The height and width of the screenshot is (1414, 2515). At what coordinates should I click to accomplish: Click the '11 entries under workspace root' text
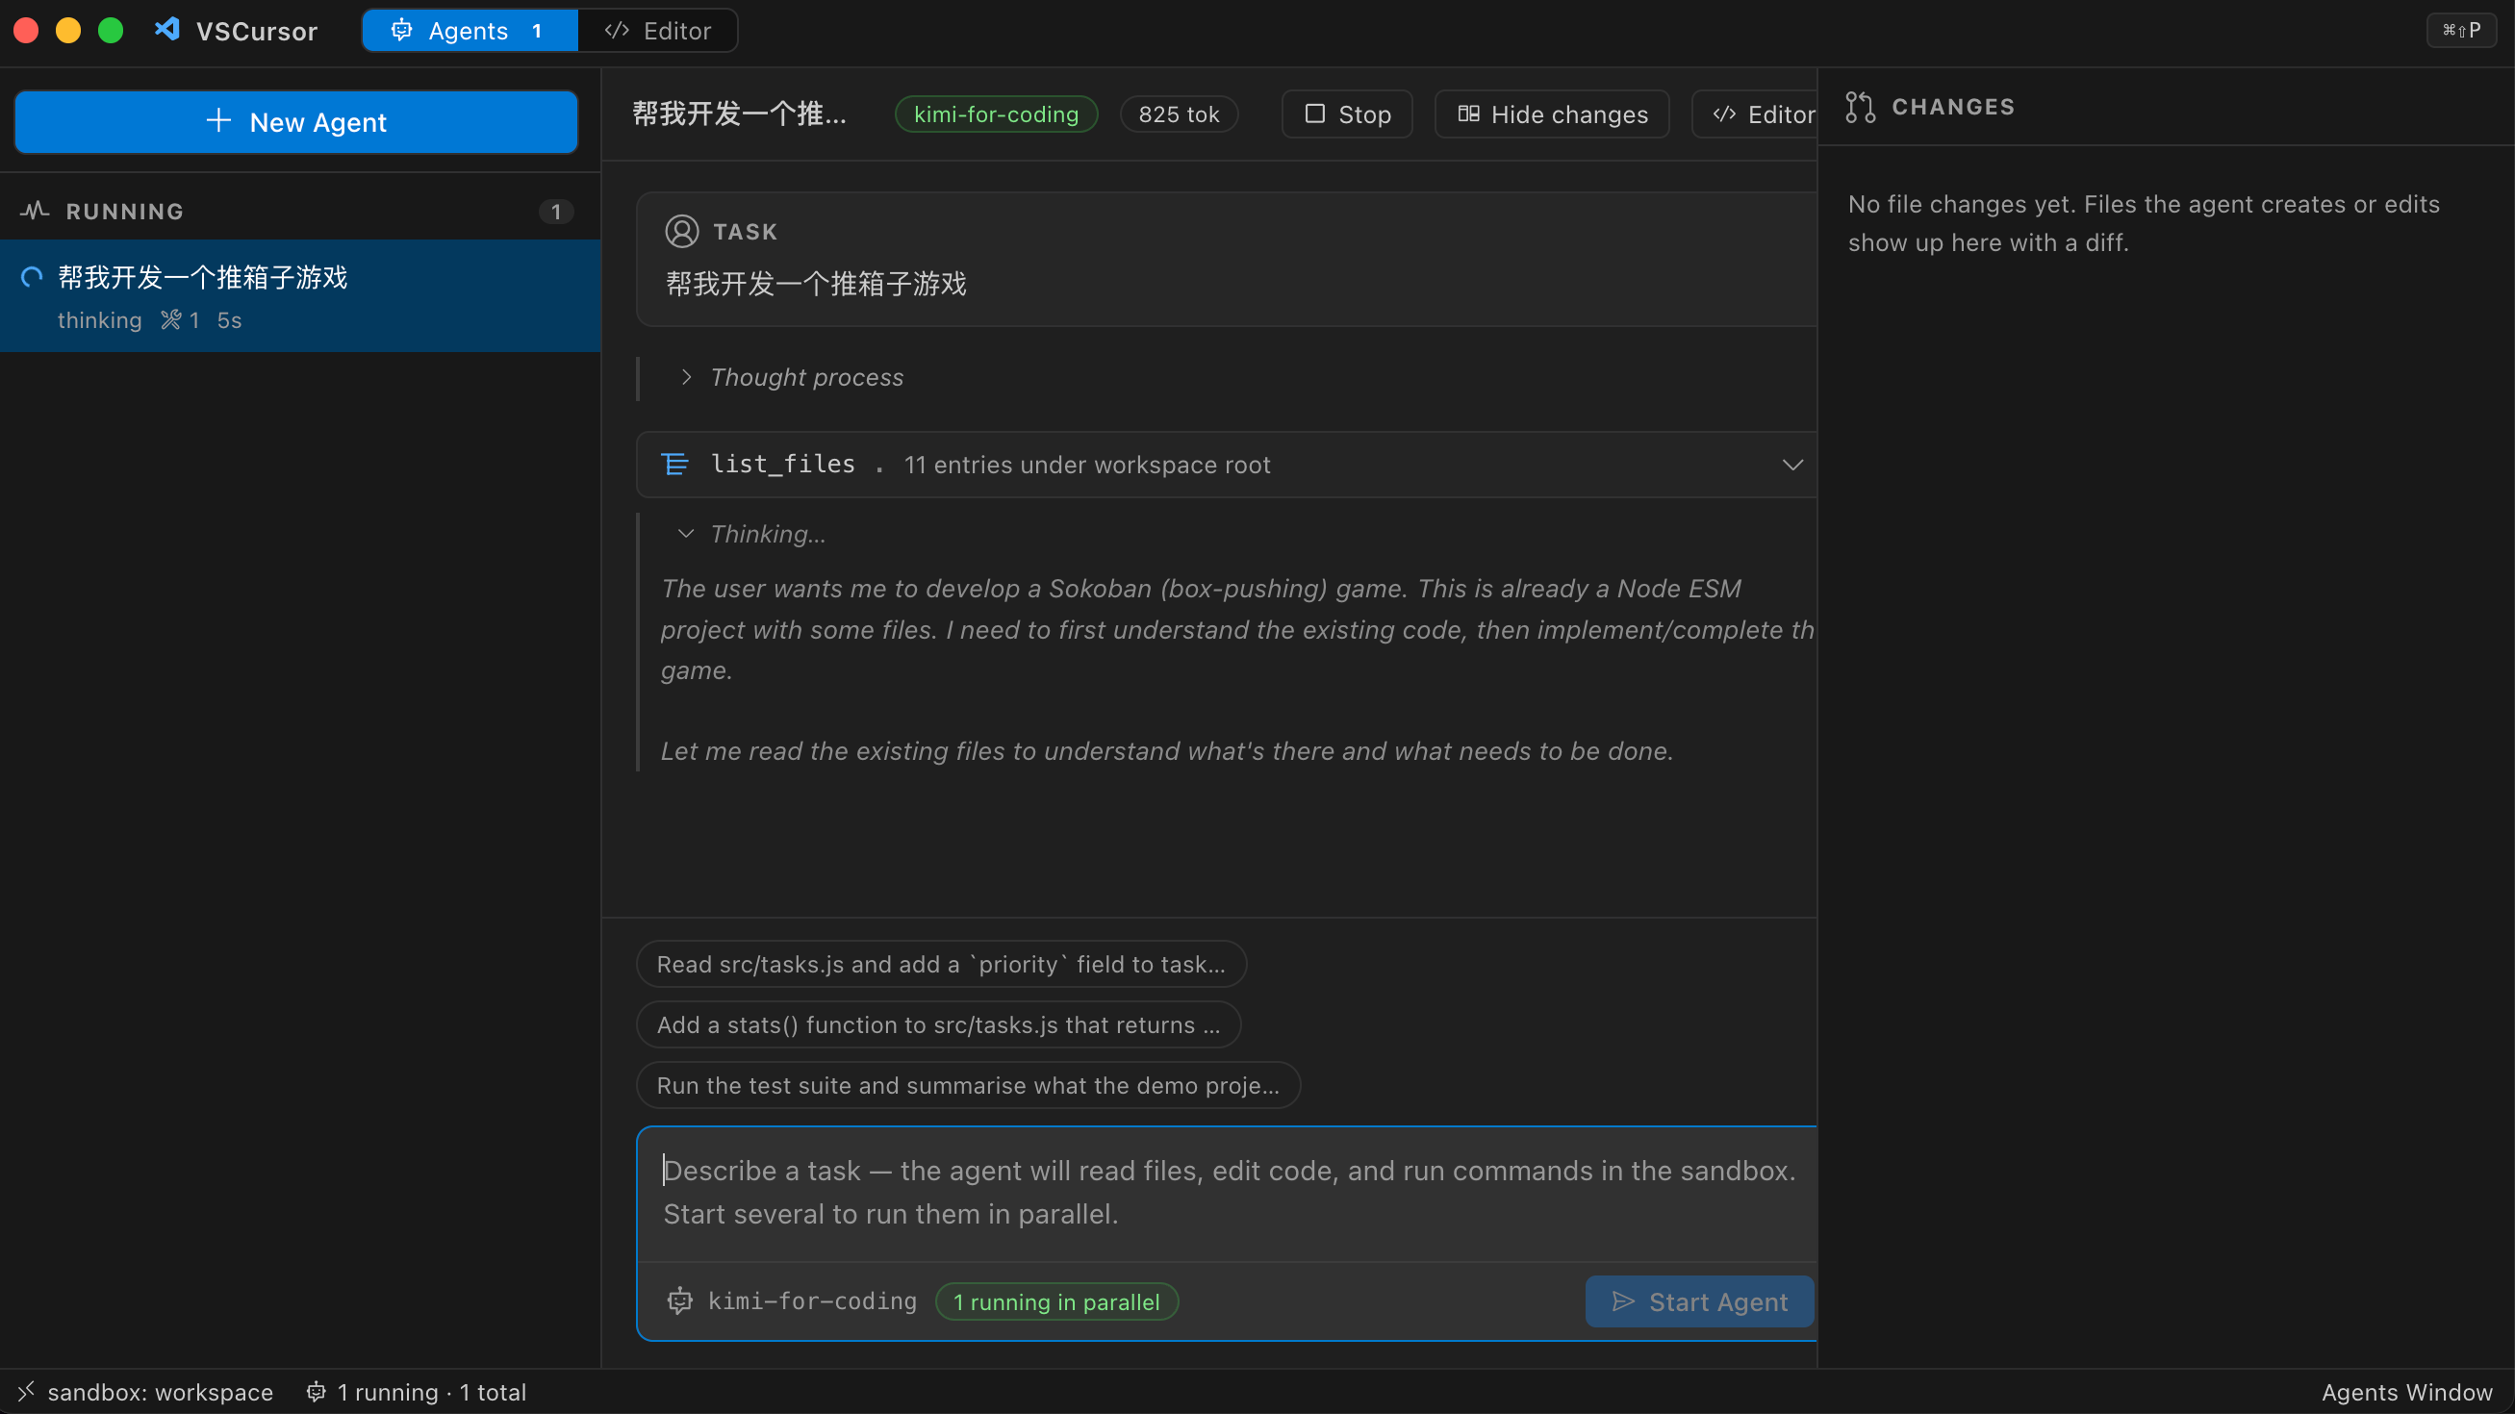1086,466
